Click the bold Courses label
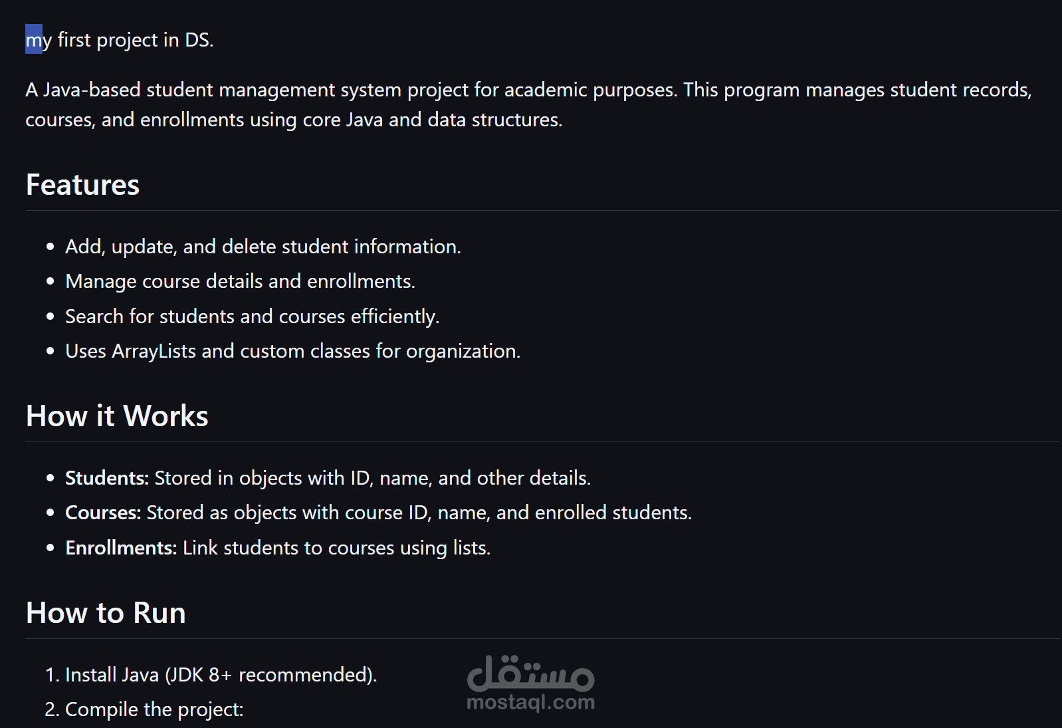Screen dimensions: 1062x728 [x=102, y=513]
